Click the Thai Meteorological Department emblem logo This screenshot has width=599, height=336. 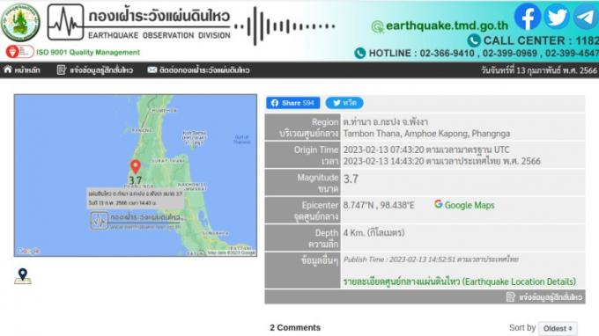20,23
